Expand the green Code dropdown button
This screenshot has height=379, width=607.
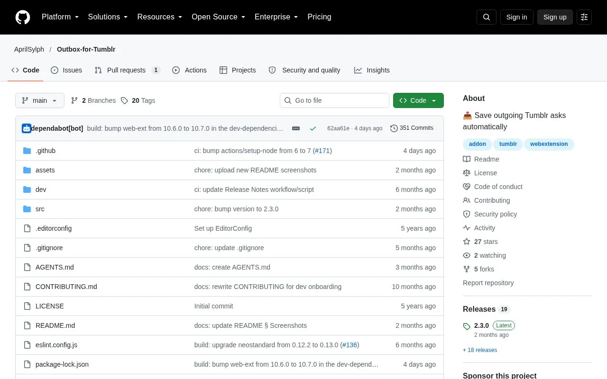point(418,100)
